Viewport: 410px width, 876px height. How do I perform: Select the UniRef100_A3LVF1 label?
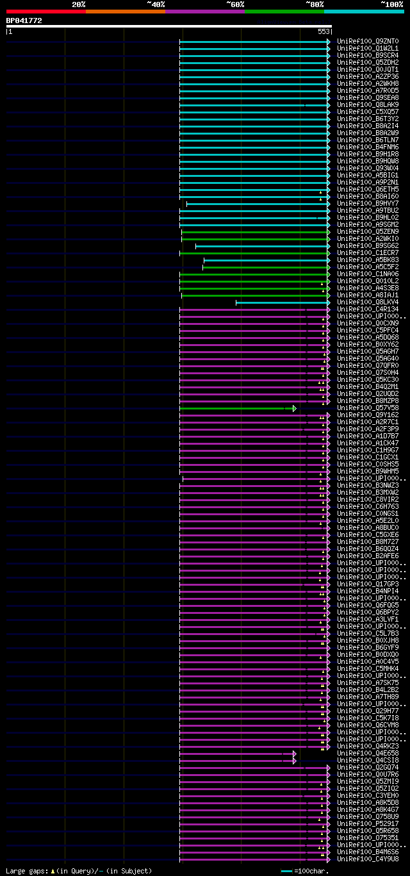pos(368,620)
